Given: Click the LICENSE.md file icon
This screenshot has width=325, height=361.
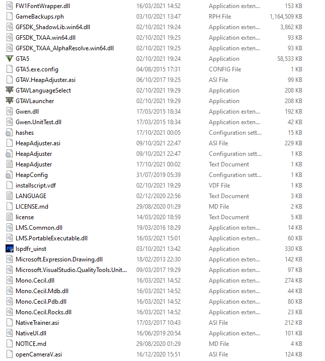Looking at the screenshot, I should tap(10, 207).
